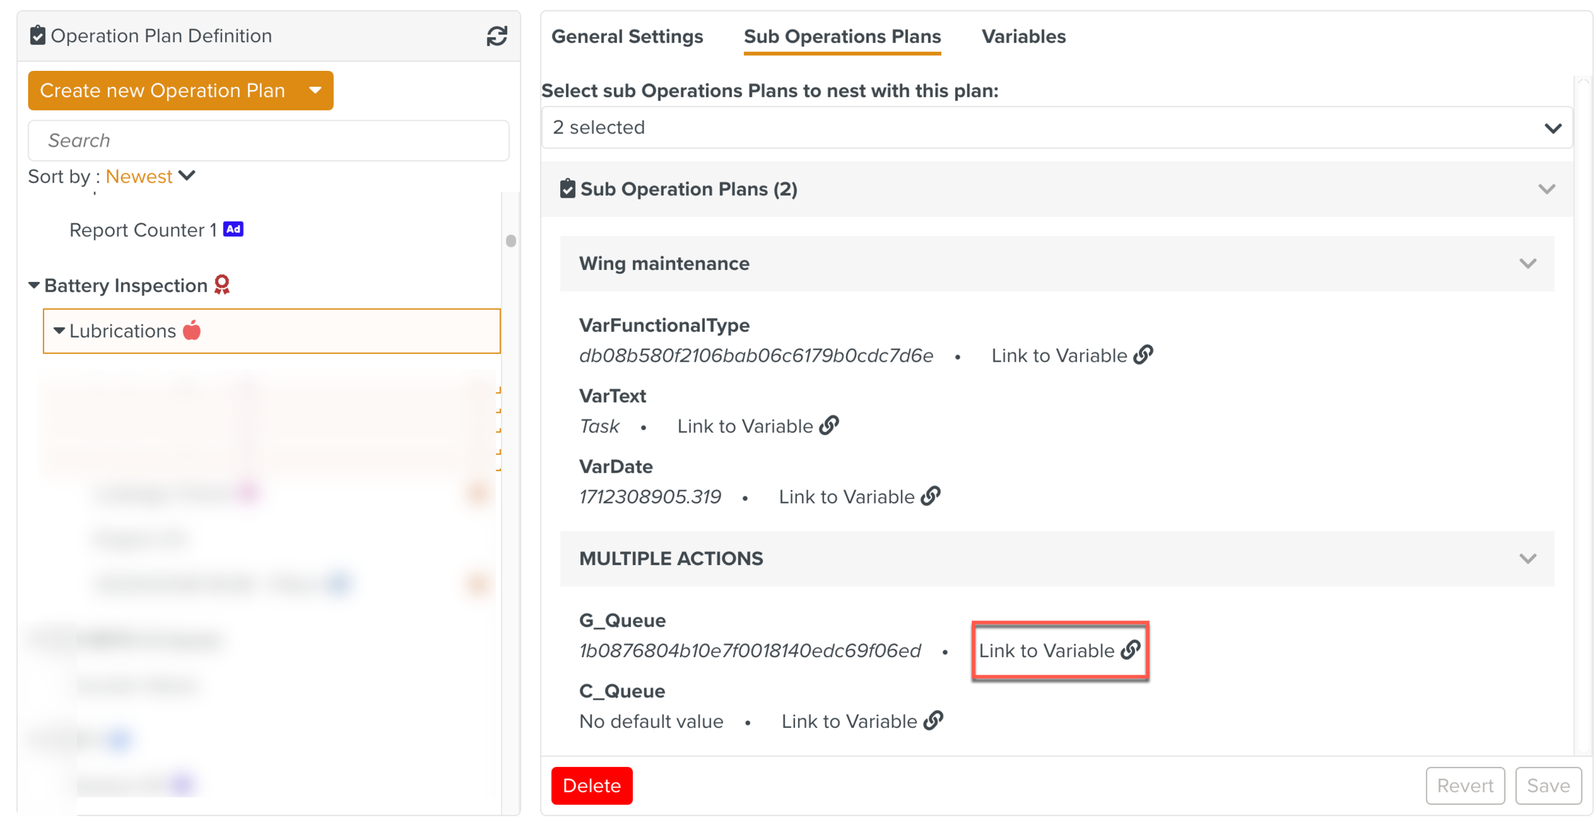The height and width of the screenshot is (830, 1595).
Task: Collapse the Battery Inspection tree node
Action: click(x=34, y=285)
